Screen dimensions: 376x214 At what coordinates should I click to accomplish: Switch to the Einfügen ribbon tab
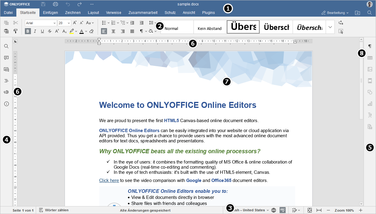point(50,13)
